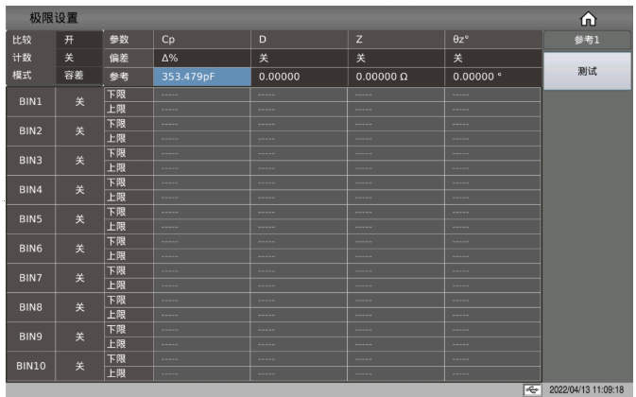Toggle the 计数 count setting 关

(x=79, y=58)
